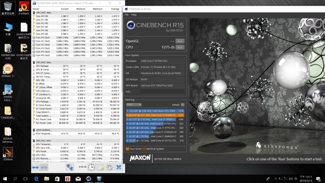Open taskbar clock and date
Viewport: 325px width, 183px height.
[306, 178]
